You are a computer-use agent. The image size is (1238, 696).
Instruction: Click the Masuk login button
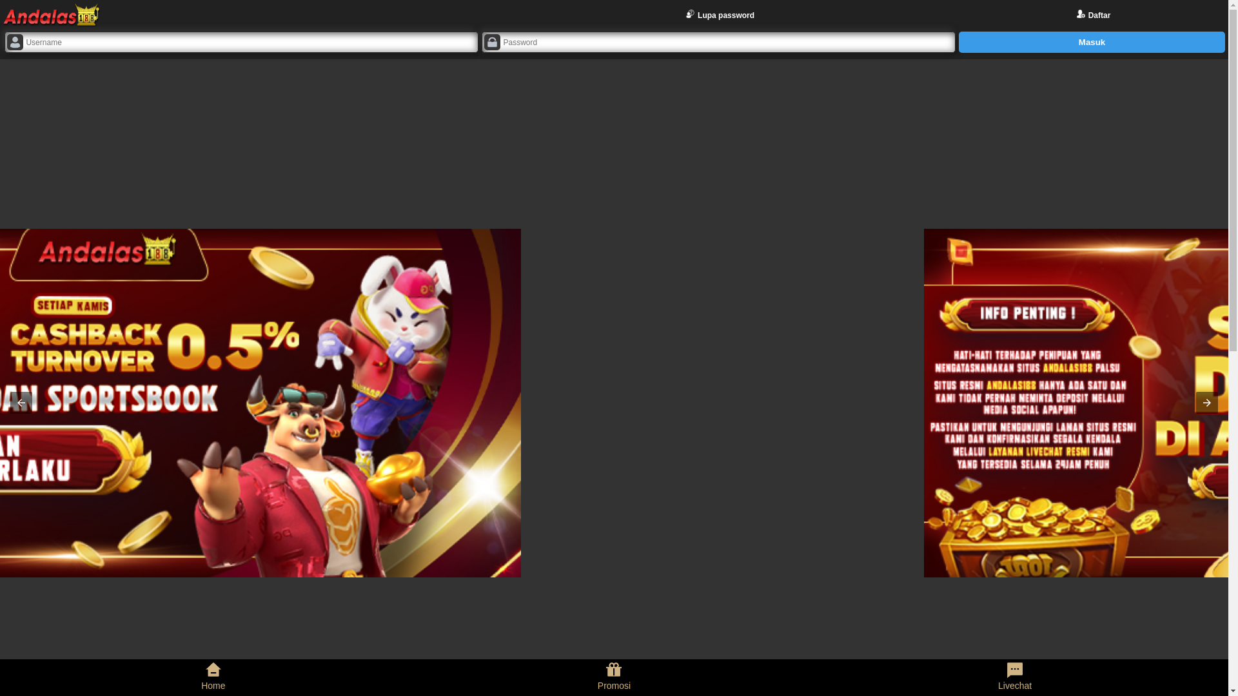pos(1092,43)
